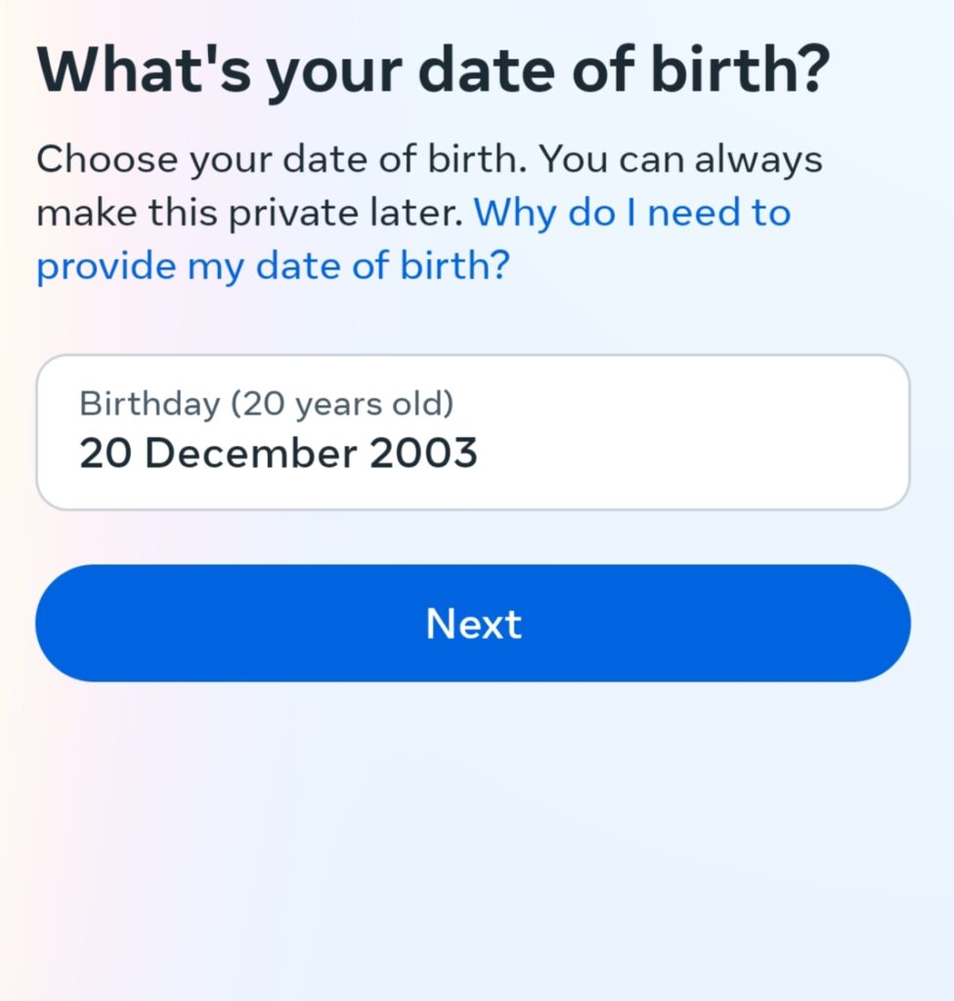The height and width of the screenshot is (1001, 954).
Task: Click the year '2003' in the birthday field
Action: [x=424, y=454]
